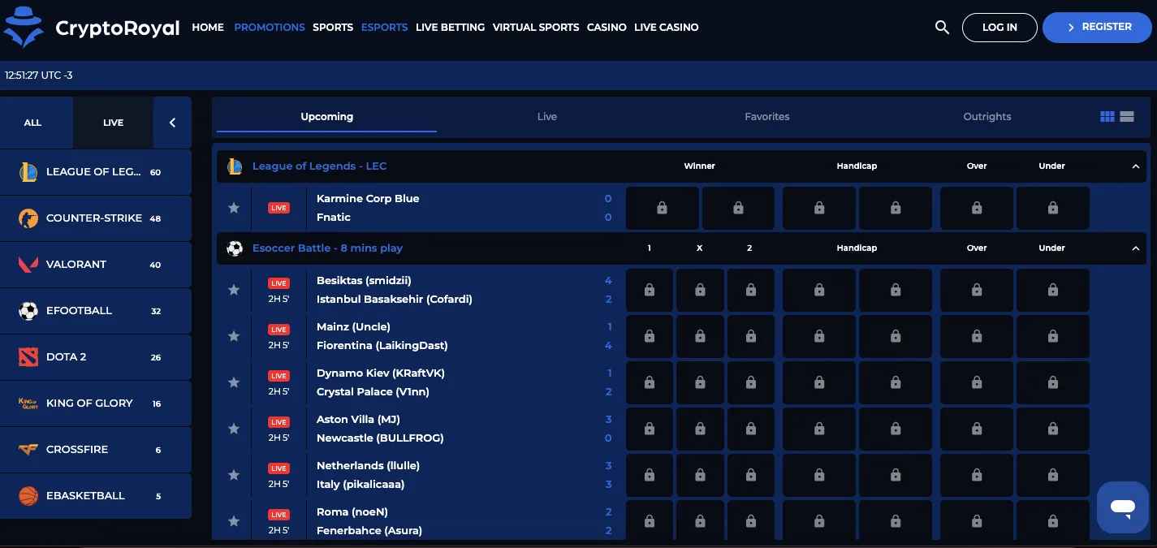Screen dimensions: 1157x548
Task: Favorite the Karmine Corp Blue vs Fnatic match
Action: click(x=234, y=209)
